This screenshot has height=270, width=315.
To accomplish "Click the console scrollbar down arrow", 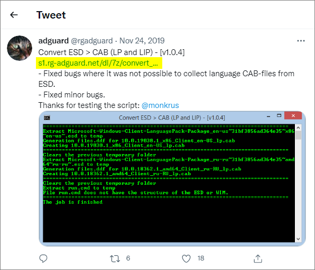I will (298, 239).
